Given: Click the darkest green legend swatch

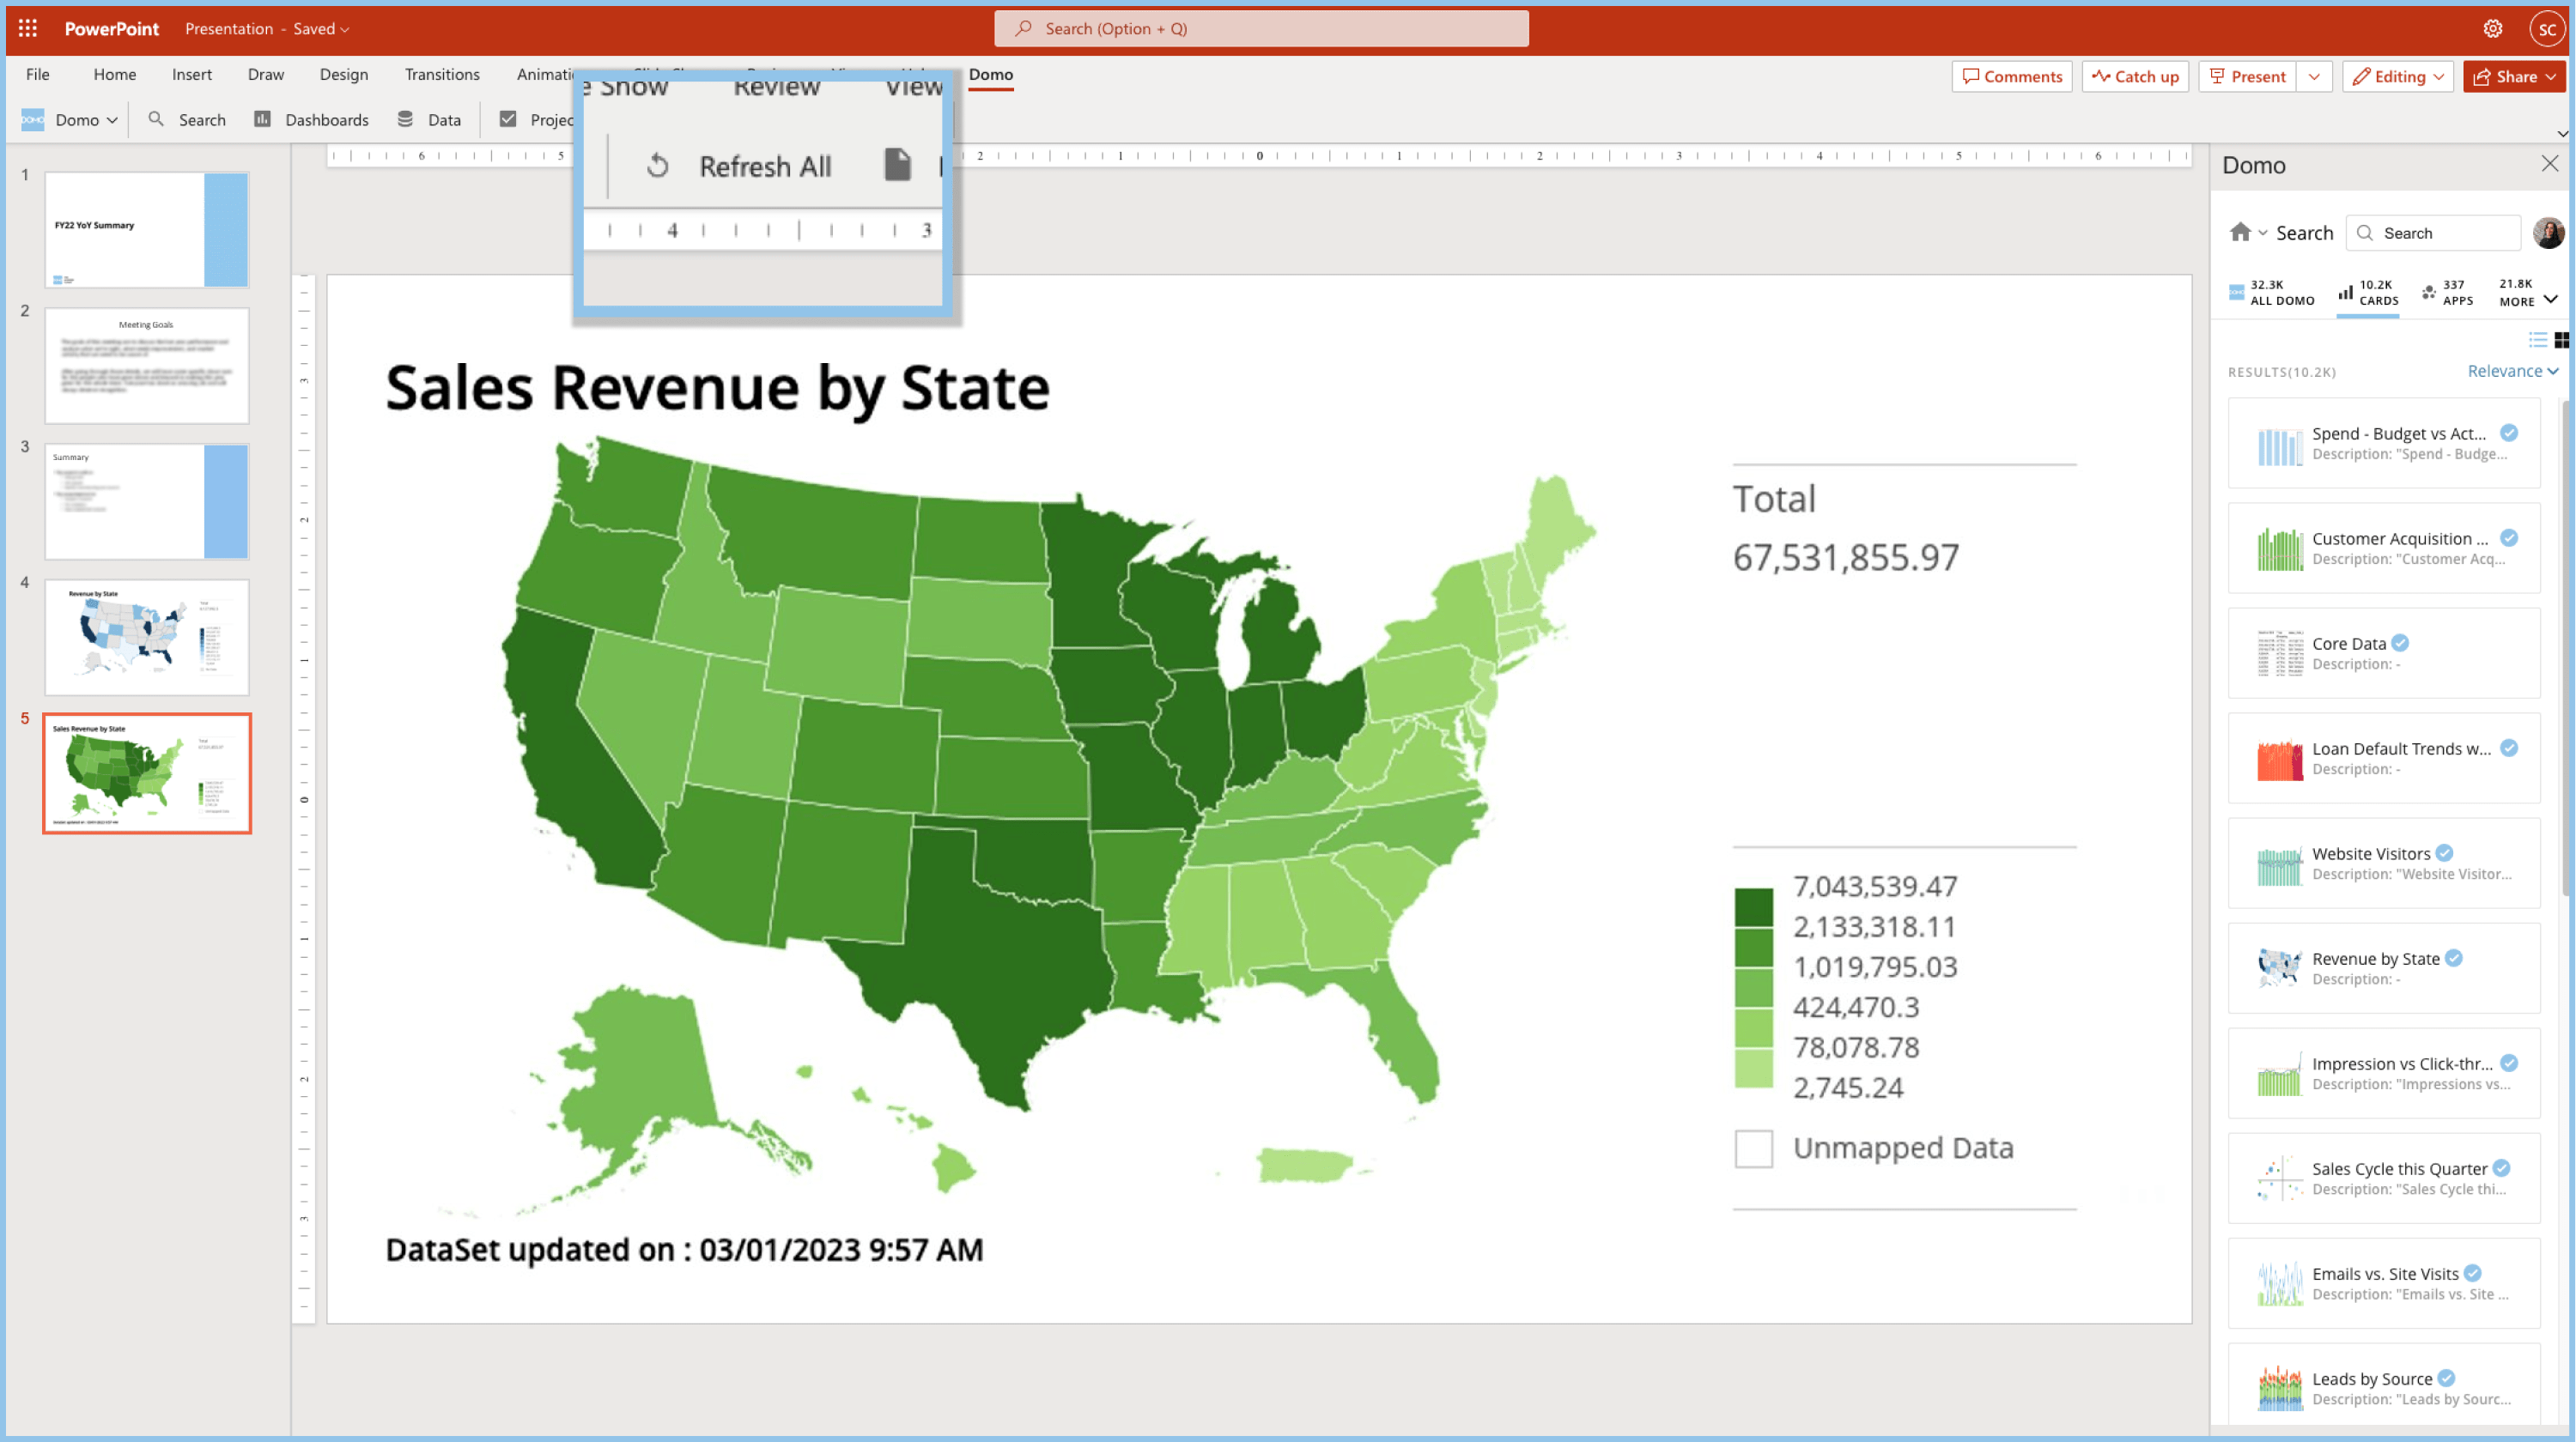Looking at the screenshot, I should tap(1753, 906).
